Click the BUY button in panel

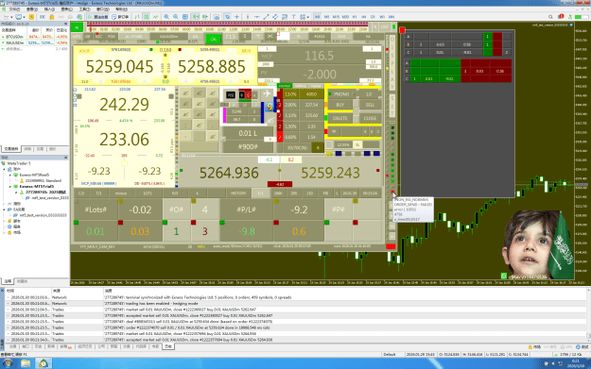[x=340, y=105]
